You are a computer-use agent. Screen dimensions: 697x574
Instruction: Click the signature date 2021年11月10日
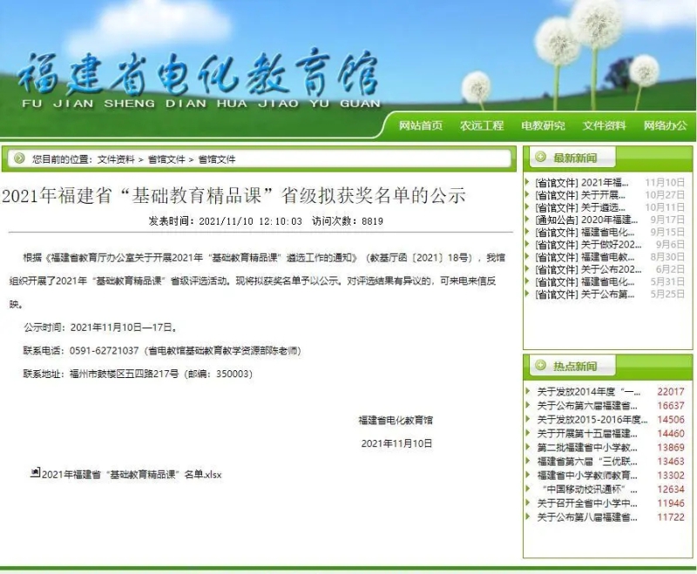pos(396,443)
